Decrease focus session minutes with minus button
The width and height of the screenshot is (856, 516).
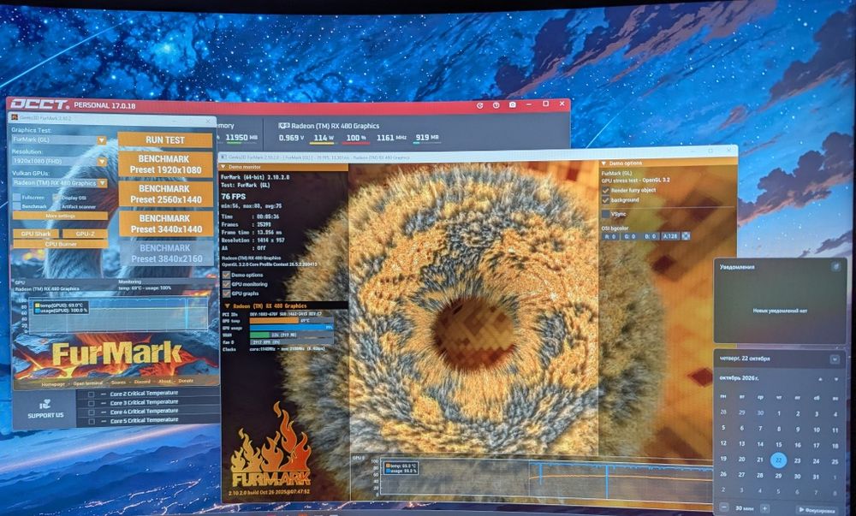(722, 508)
